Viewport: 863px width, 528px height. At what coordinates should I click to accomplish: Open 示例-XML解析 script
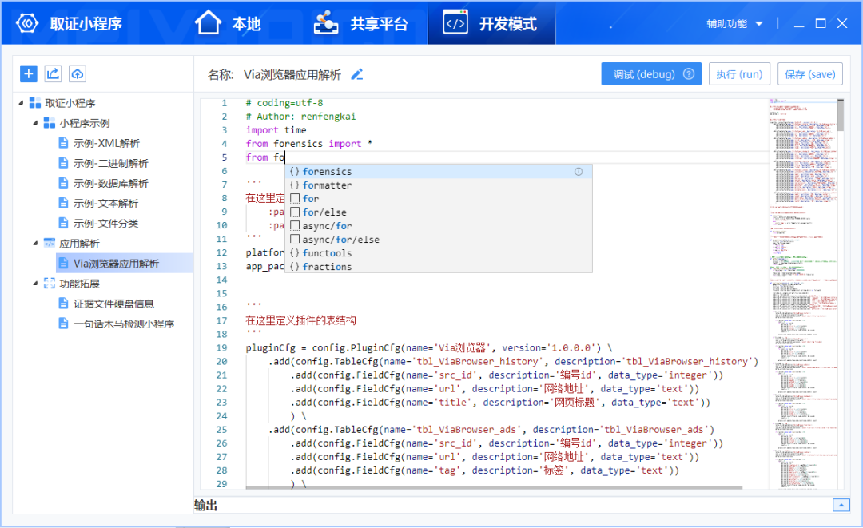[106, 143]
